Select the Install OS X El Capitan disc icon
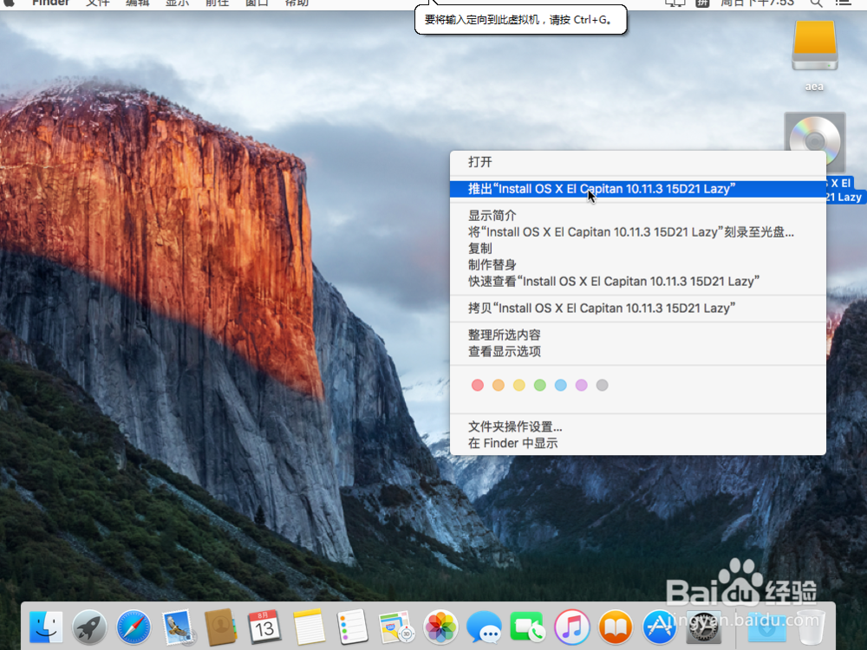Viewport: 867px width, 650px height. tap(813, 141)
